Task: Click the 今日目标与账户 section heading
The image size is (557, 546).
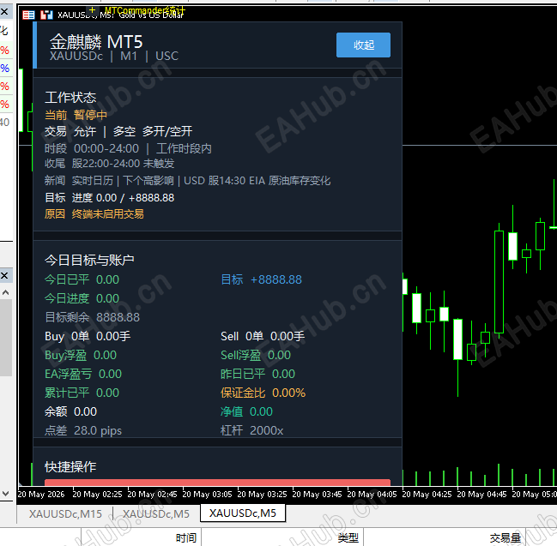Action: pos(89,260)
